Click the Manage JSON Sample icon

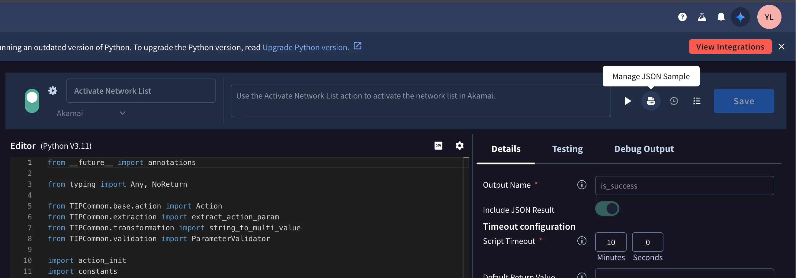[x=651, y=101]
